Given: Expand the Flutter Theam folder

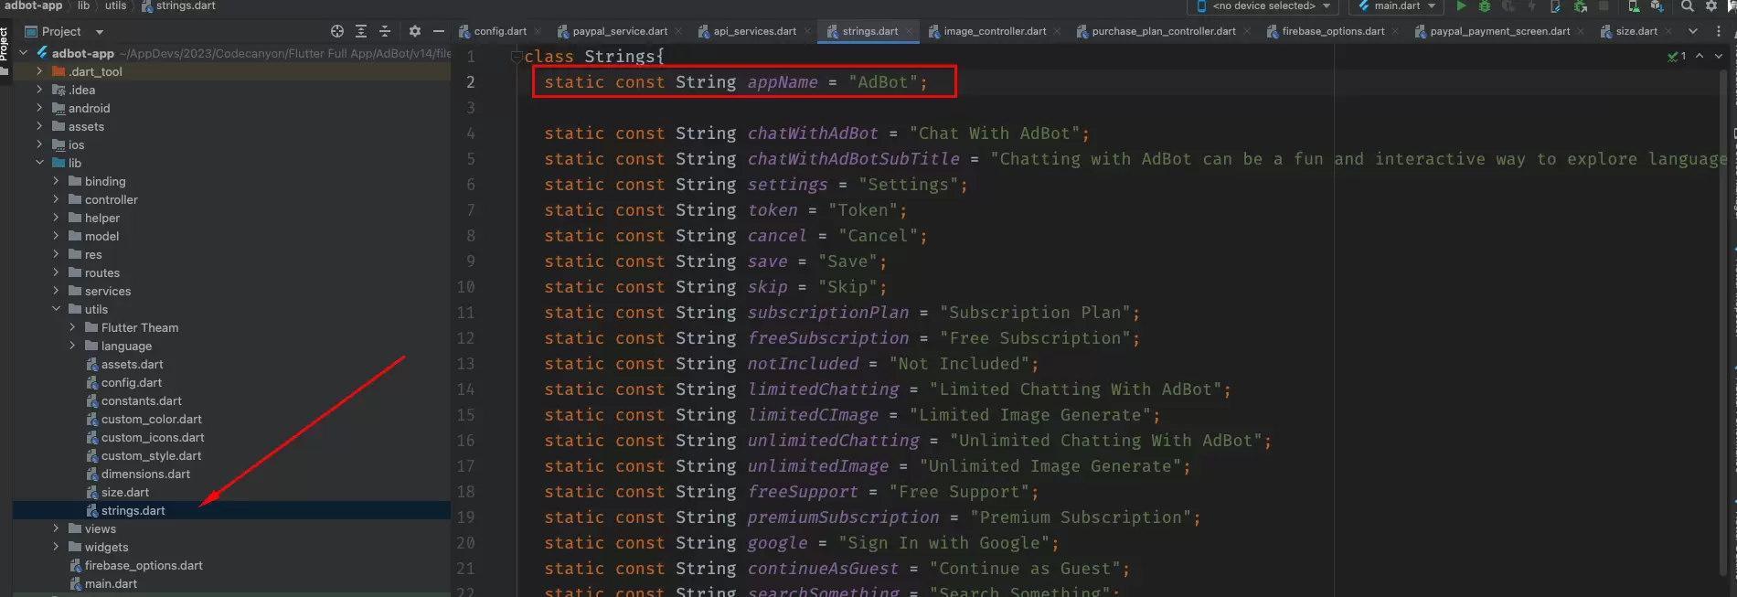Looking at the screenshot, I should [72, 327].
